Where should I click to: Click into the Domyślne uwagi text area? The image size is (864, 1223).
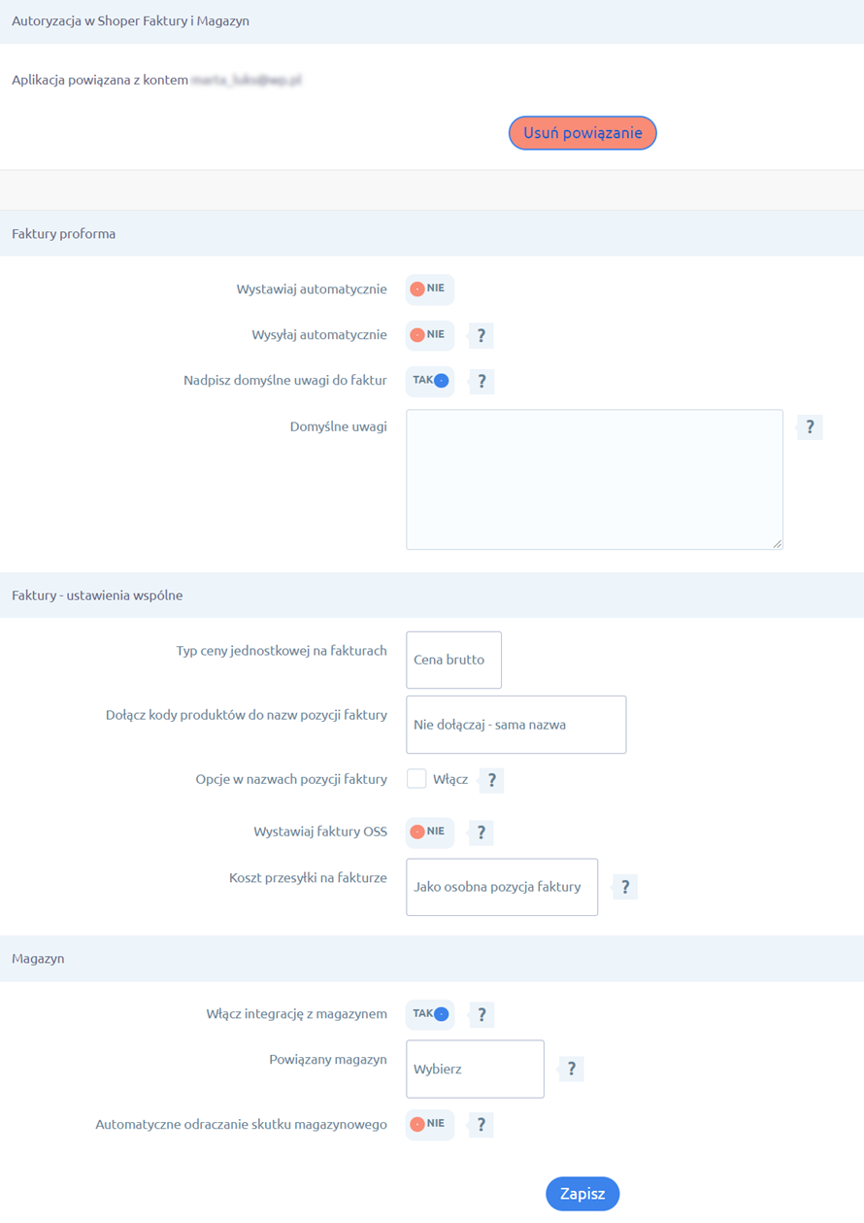tap(594, 480)
